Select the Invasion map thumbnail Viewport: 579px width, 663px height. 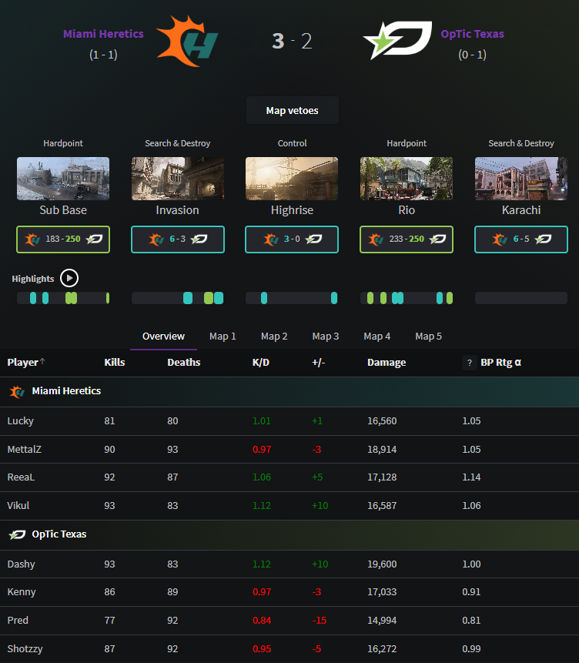tap(178, 179)
